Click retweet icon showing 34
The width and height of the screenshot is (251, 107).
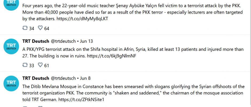pos(25,28)
